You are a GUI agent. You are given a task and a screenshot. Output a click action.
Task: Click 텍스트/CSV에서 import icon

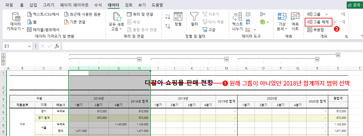(30, 14)
